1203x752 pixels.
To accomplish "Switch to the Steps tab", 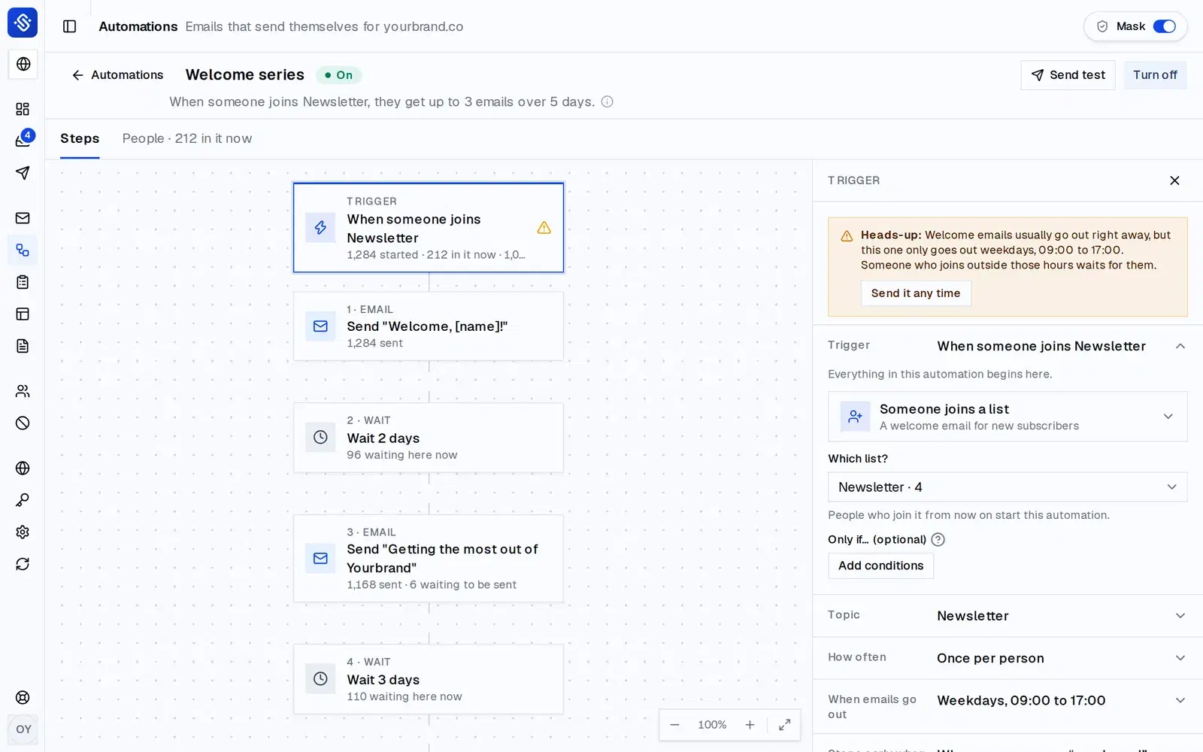I will click(x=80, y=138).
